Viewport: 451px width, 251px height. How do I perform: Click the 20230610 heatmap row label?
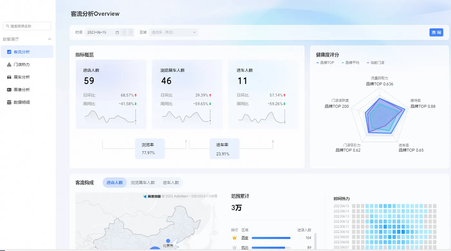(341, 232)
